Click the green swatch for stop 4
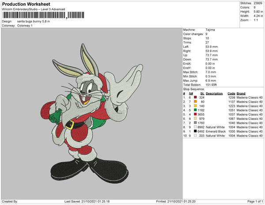This screenshot has height=205, width=265. (x=195, y=110)
